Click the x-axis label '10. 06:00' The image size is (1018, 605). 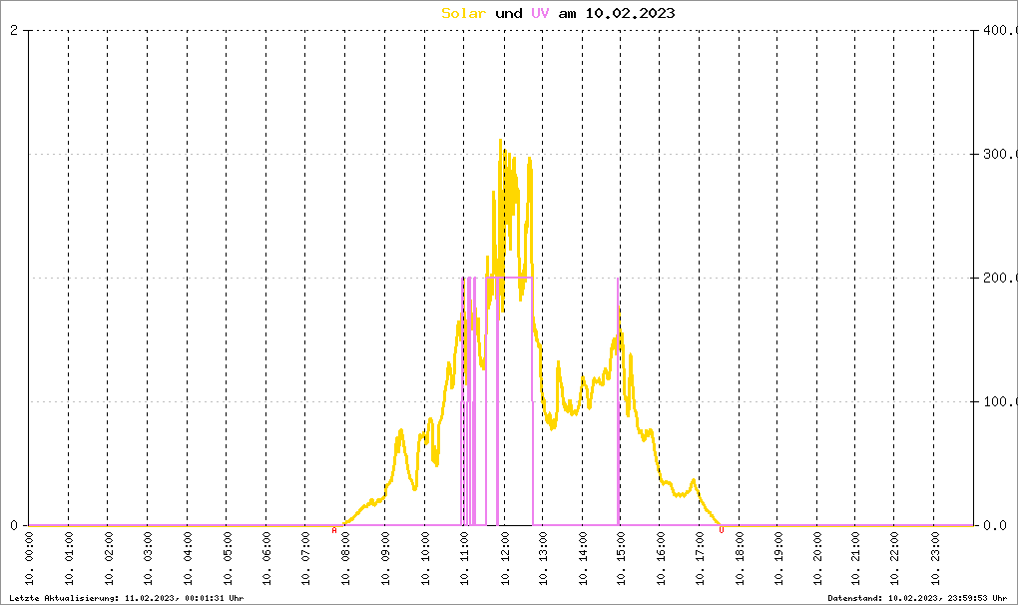coord(266,558)
